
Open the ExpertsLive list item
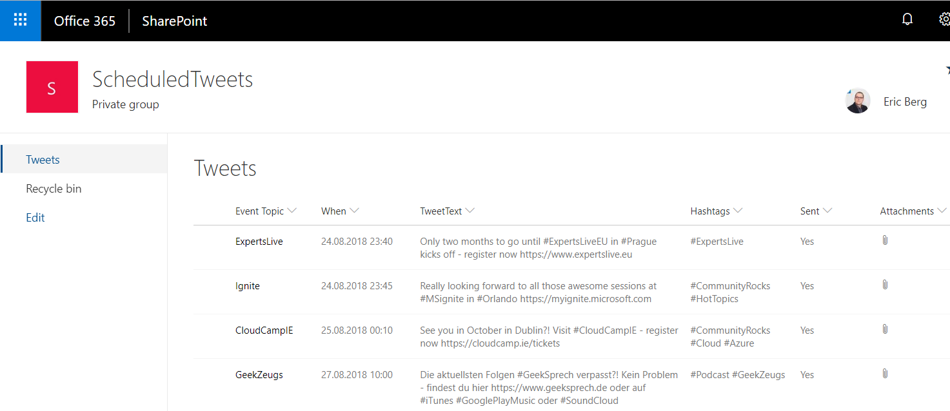point(259,242)
